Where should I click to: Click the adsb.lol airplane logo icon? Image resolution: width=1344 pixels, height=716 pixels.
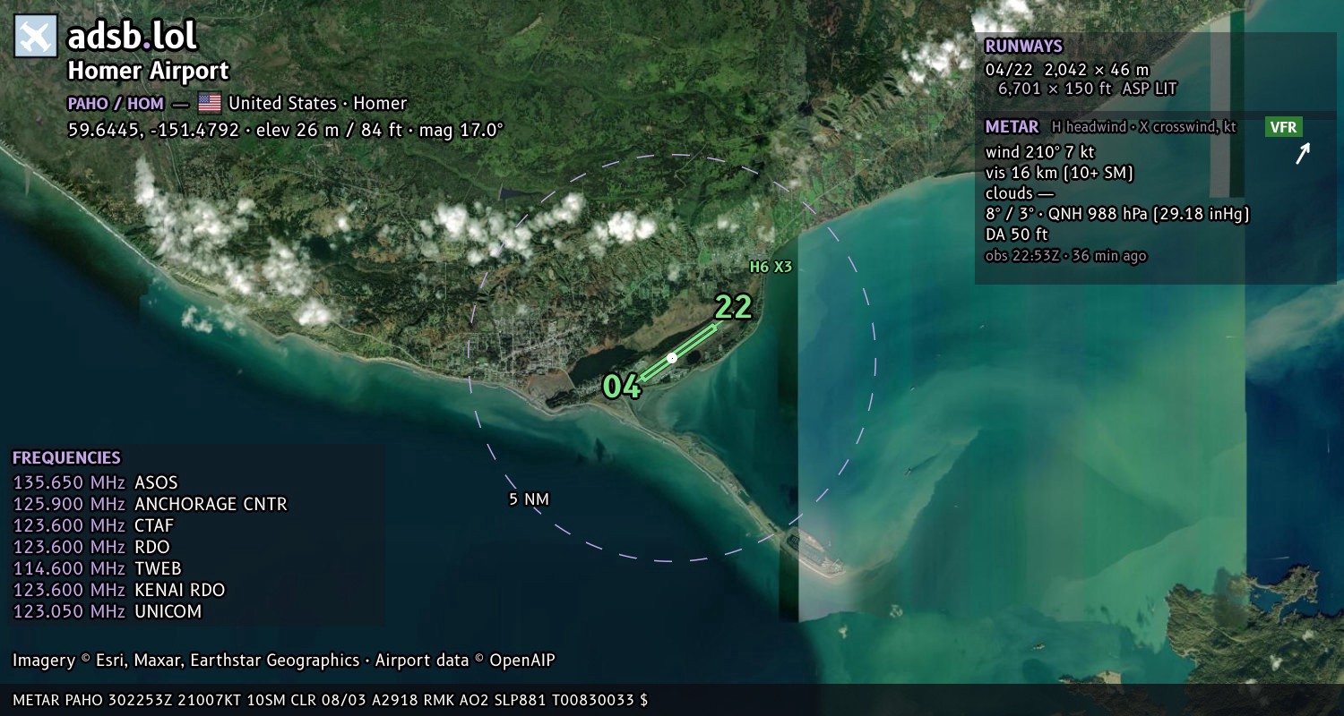36,37
